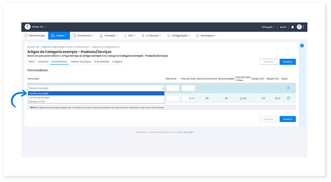Viewport: 331px width, 182px height.
Task: Select 'Fornecedor Exemplo' from the list
Action: coord(39,97)
